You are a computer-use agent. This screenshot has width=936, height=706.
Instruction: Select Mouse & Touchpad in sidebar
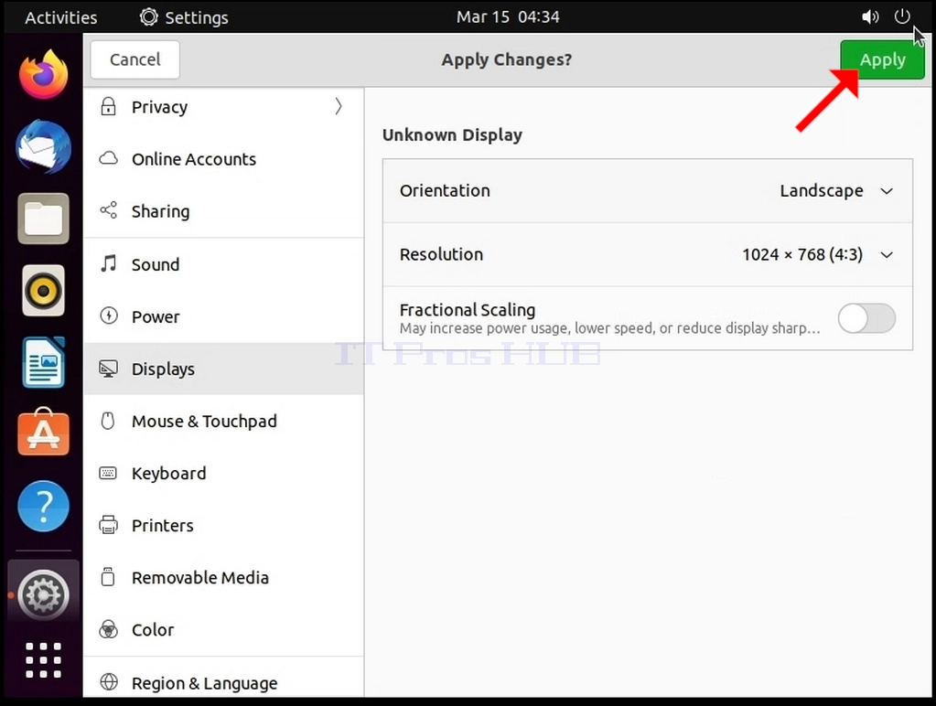pos(224,422)
